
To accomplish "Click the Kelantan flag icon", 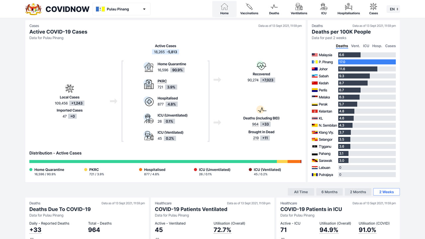I will (x=315, y=111).
